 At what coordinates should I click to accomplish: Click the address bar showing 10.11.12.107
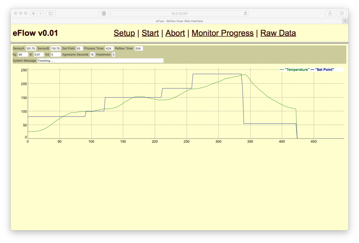[x=179, y=13]
